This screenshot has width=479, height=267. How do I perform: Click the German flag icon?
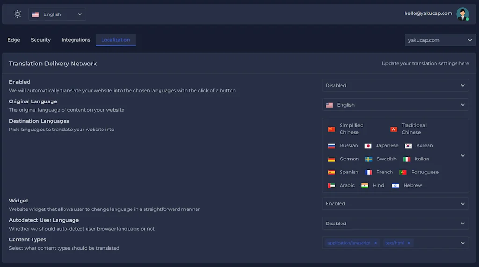[x=332, y=159]
